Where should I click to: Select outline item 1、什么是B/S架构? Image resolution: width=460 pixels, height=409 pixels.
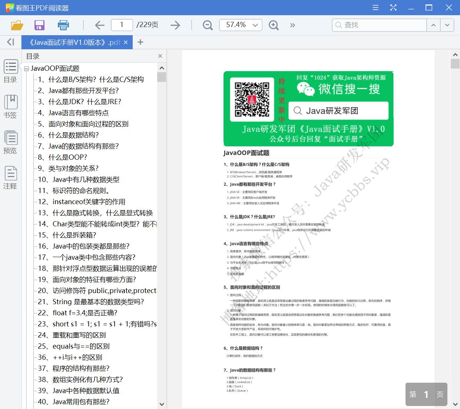point(91,79)
